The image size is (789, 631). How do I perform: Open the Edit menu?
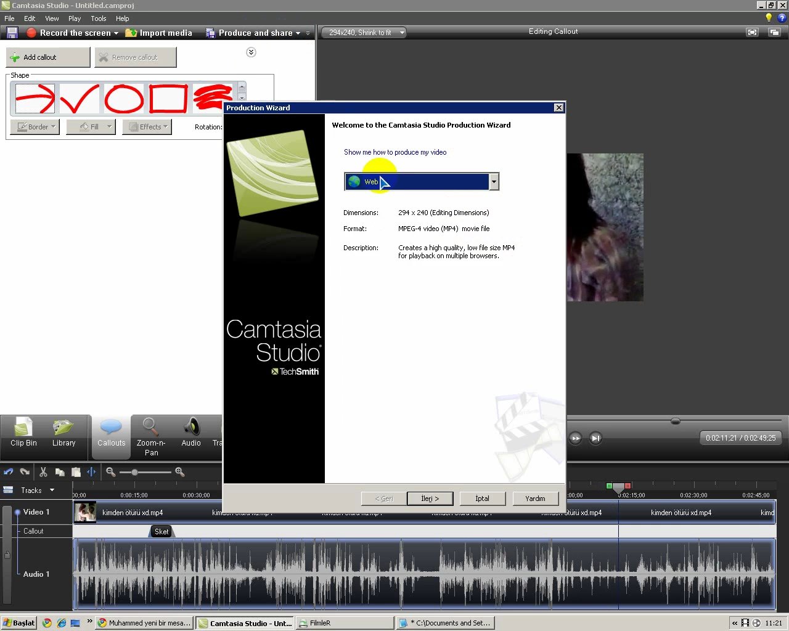click(30, 18)
